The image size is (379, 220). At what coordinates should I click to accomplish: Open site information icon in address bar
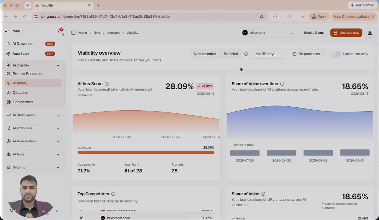(x=36, y=16)
